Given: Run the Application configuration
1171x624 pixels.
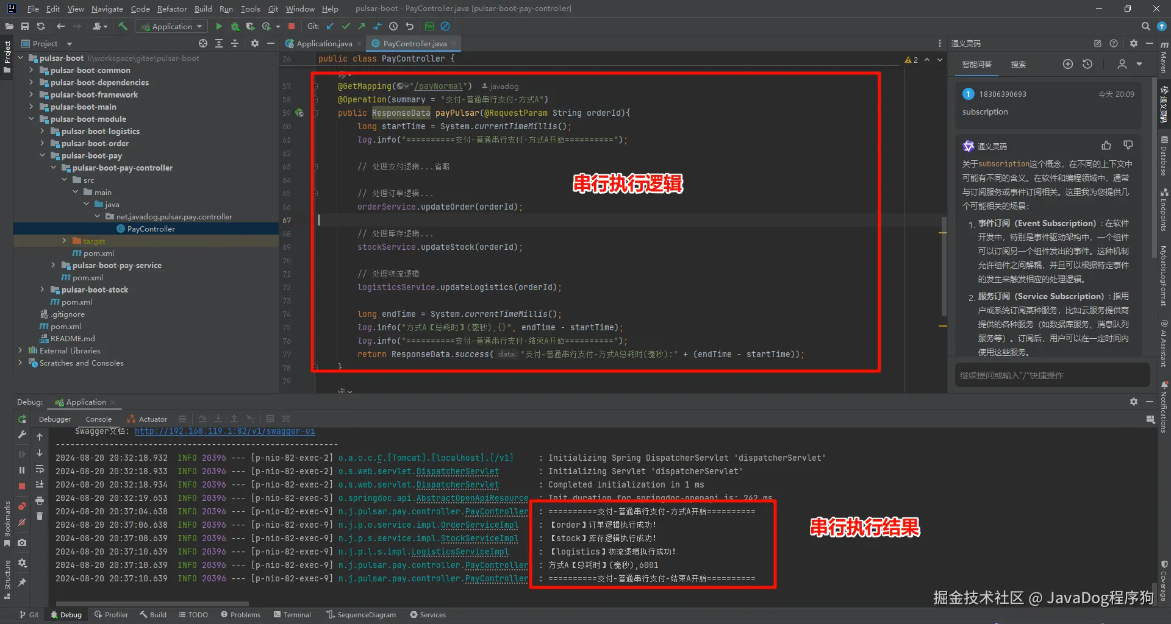Looking at the screenshot, I should click(219, 26).
